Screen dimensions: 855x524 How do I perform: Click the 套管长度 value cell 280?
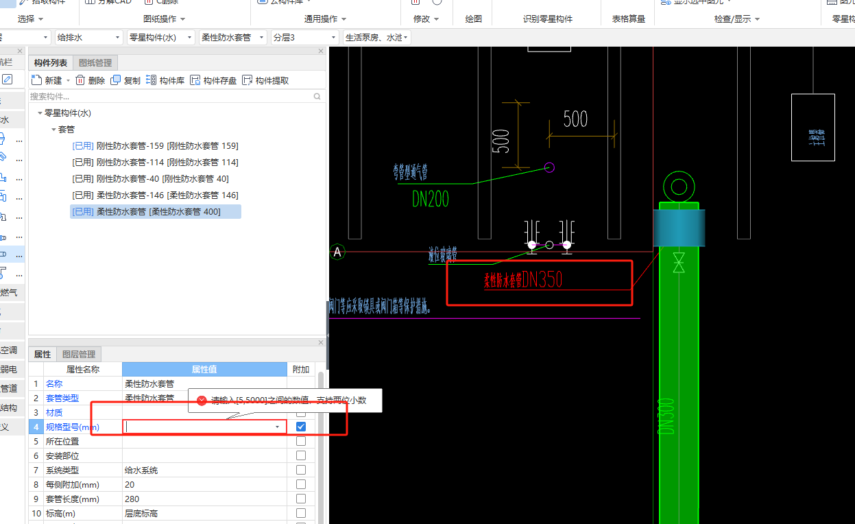pyautogui.click(x=204, y=499)
